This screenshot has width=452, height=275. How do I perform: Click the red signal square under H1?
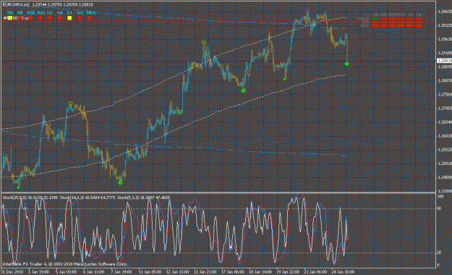click(x=50, y=18)
